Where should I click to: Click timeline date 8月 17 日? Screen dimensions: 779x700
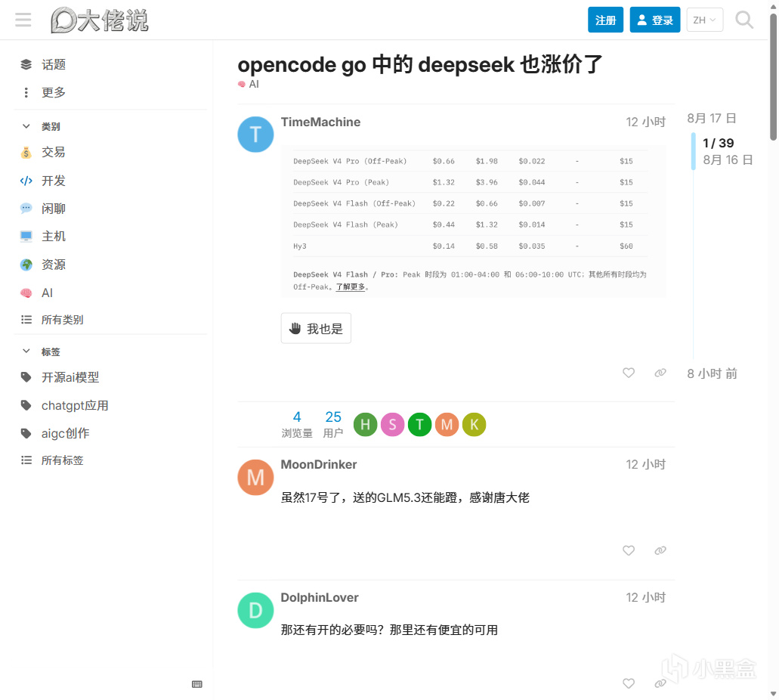pos(712,119)
